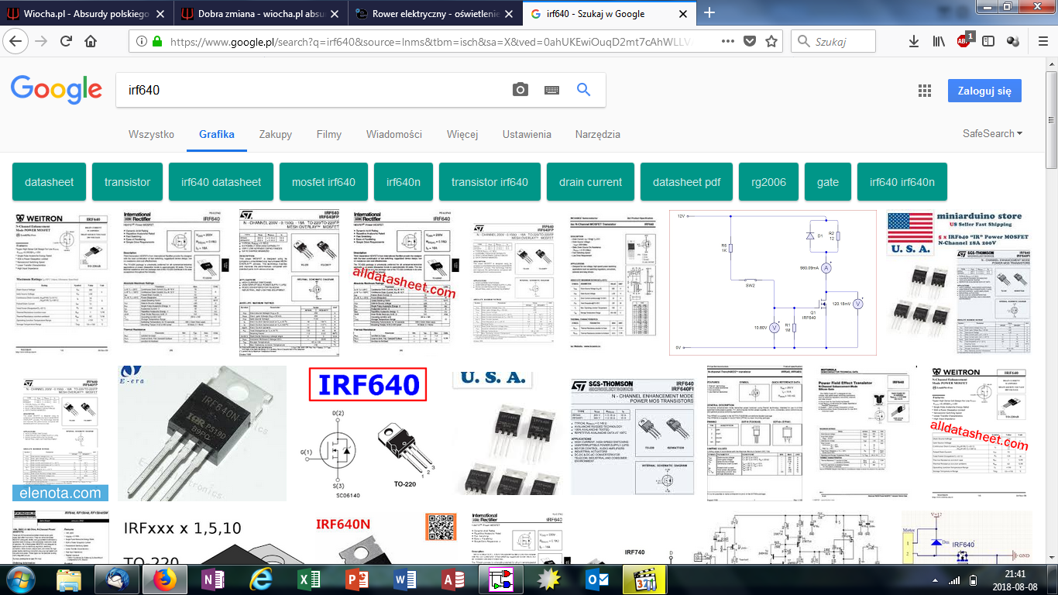Filter images by the transistor chip
The width and height of the screenshot is (1058, 595).
pos(128,182)
